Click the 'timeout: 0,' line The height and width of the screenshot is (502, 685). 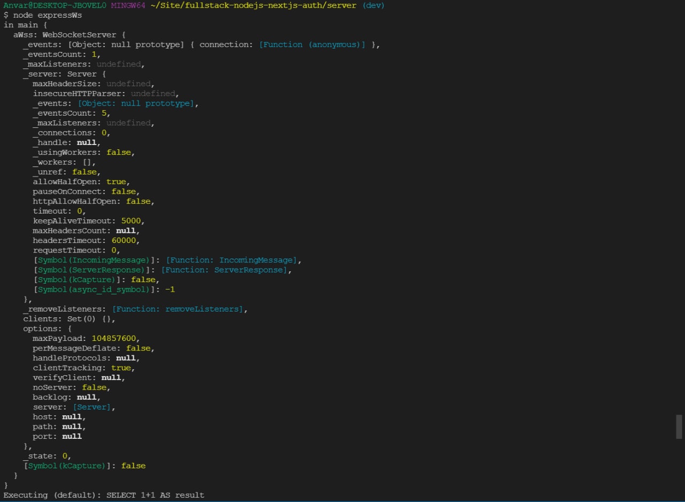pos(59,211)
